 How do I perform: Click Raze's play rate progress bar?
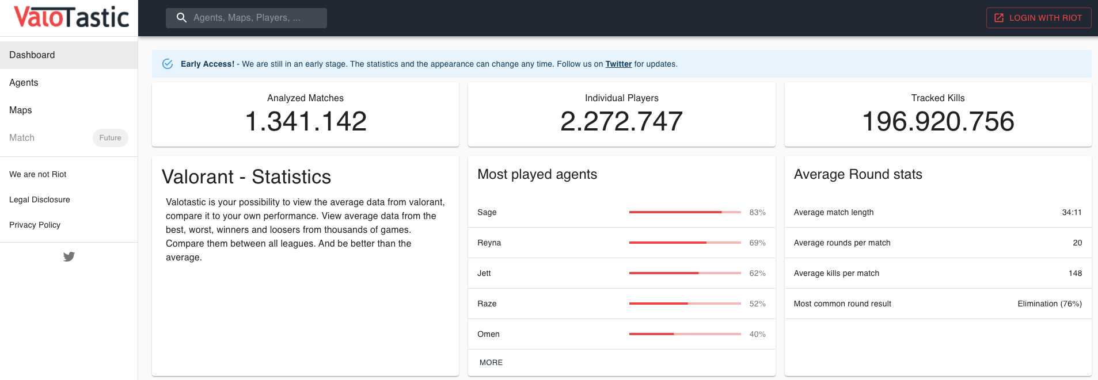[685, 304]
